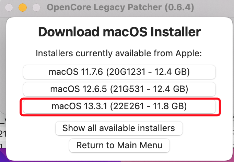
Task: Select the macOS 11.7.6 installer
Action: click(x=119, y=72)
